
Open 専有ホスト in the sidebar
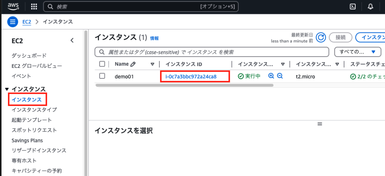24,161
